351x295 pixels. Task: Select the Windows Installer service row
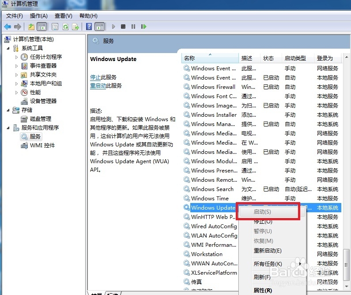(x=261, y=115)
